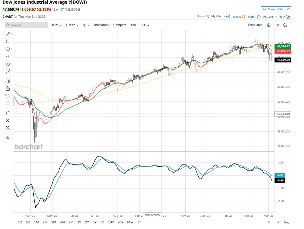Delete drawings with trash icon
The image size is (304, 229).
click(8, 113)
